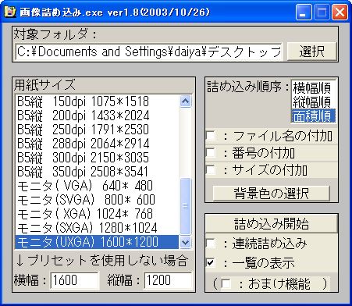Select B5縦 350dpi 2508*3541 paper size
This screenshot has width=352, height=306.
pyautogui.click(x=97, y=172)
